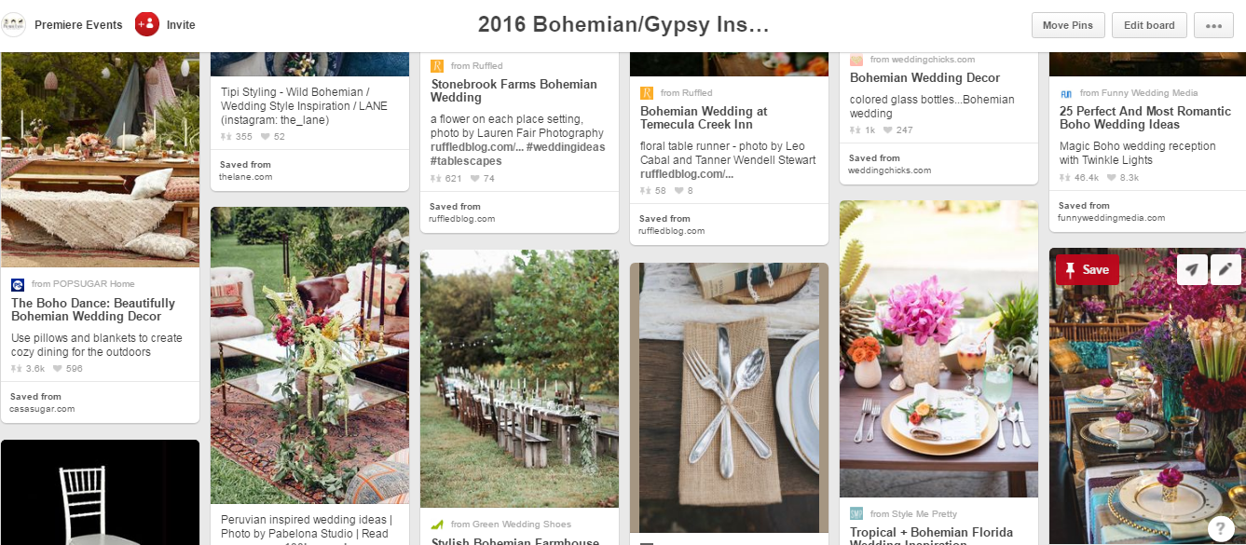
Task: Click the edit pin pencil icon
Action: pos(1225,269)
